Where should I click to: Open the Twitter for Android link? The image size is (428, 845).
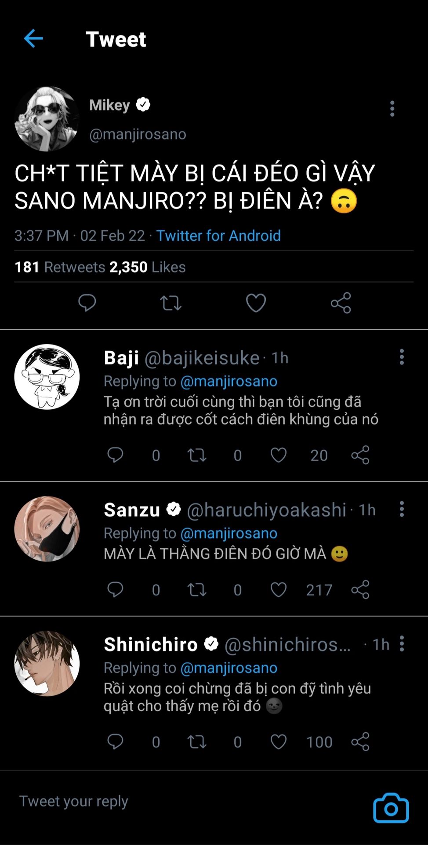[218, 235]
